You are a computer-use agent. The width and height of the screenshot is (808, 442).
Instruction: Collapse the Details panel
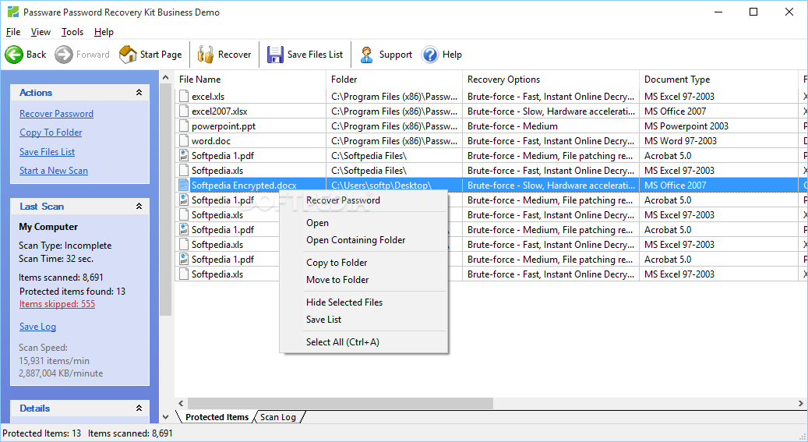click(x=139, y=408)
